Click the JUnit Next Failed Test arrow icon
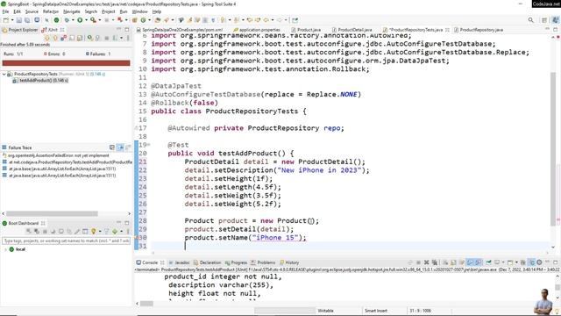 click(46, 38)
